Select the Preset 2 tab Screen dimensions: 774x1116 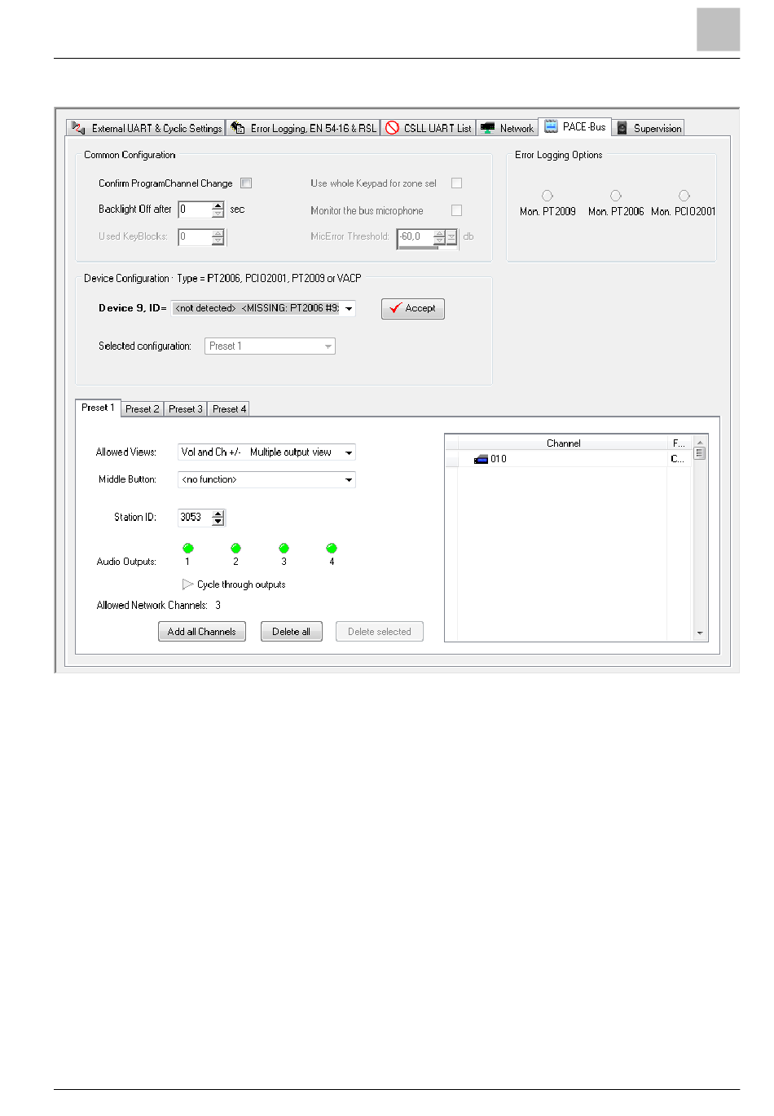(143, 409)
